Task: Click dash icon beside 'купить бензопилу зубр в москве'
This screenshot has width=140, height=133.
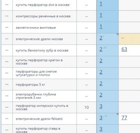Action: (x=7, y=50)
